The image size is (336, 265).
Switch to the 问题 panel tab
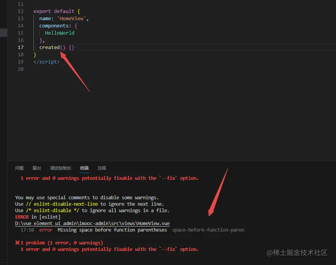click(19, 168)
